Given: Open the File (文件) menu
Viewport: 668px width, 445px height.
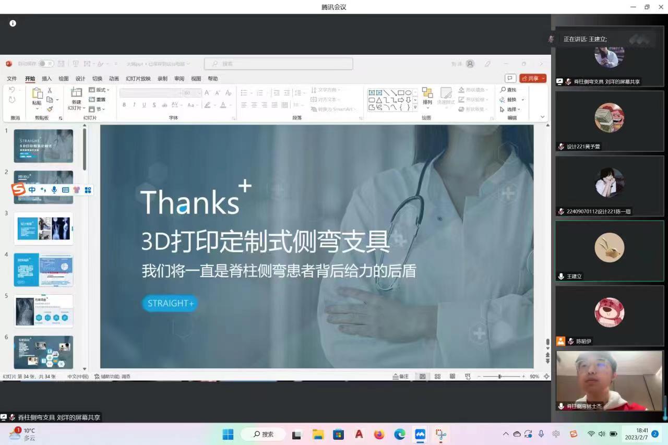Looking at the screenshot, I should (x=11, y=79).
